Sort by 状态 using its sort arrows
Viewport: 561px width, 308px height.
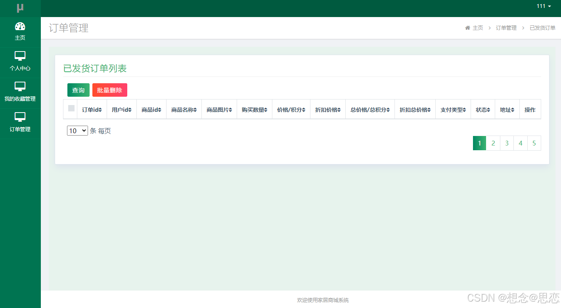click(488, 110)
